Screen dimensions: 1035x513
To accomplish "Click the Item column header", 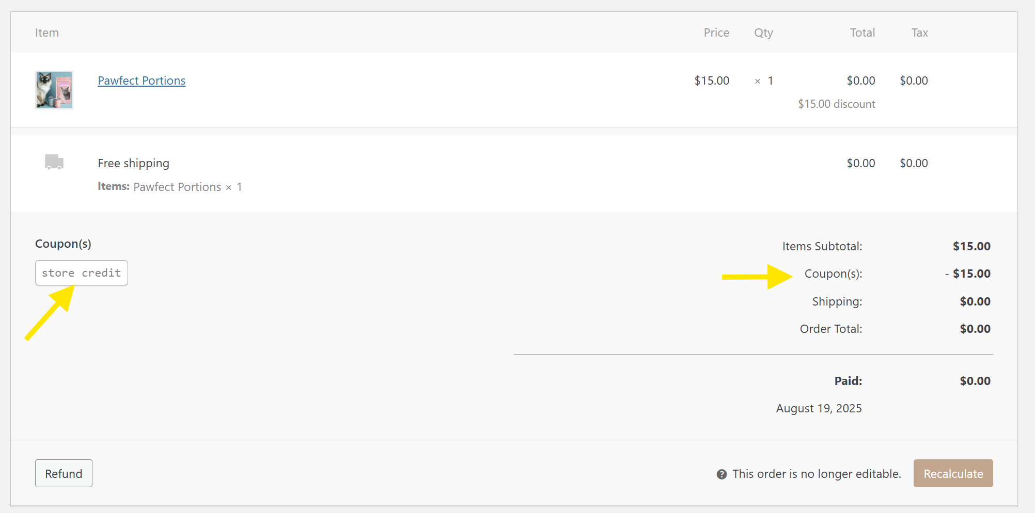I will [x=47, y=33].
